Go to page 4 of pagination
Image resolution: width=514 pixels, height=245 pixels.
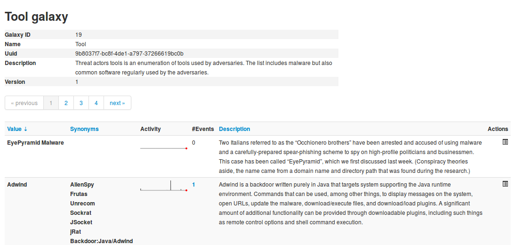point(96,103)
